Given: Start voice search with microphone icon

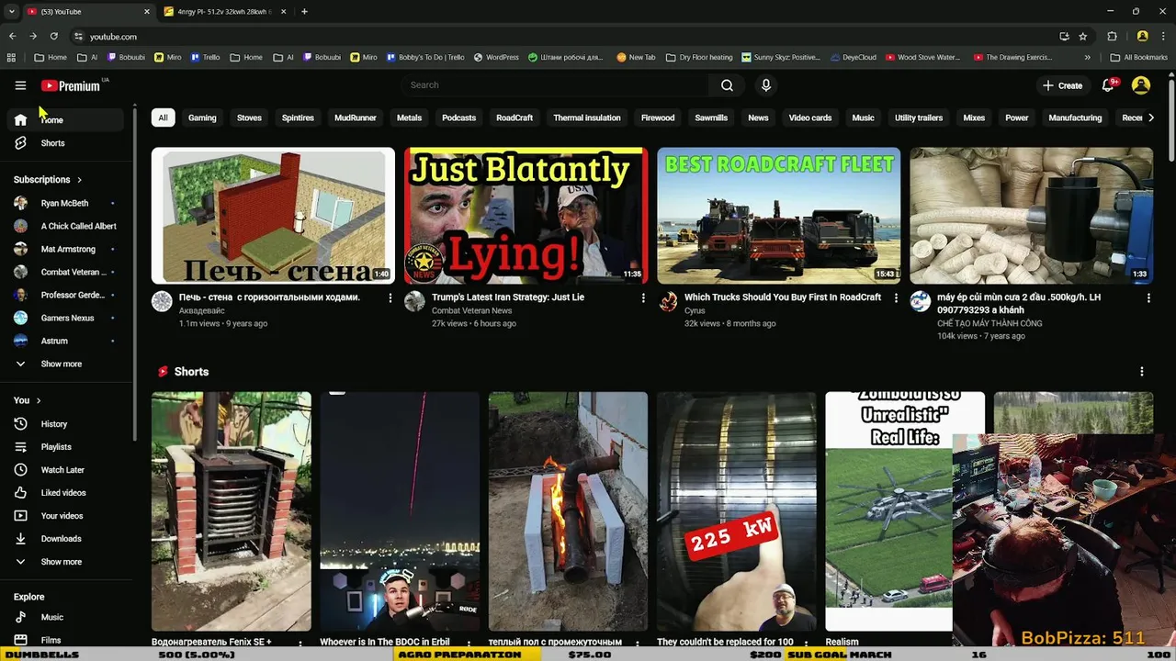Looking at the screenshot, I should tap(766, 85).
